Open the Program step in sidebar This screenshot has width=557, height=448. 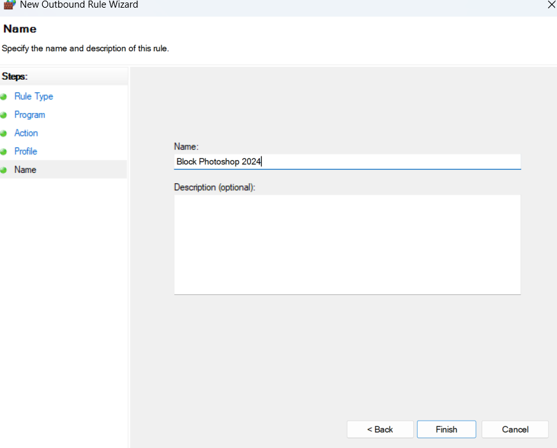pos(29,115)
